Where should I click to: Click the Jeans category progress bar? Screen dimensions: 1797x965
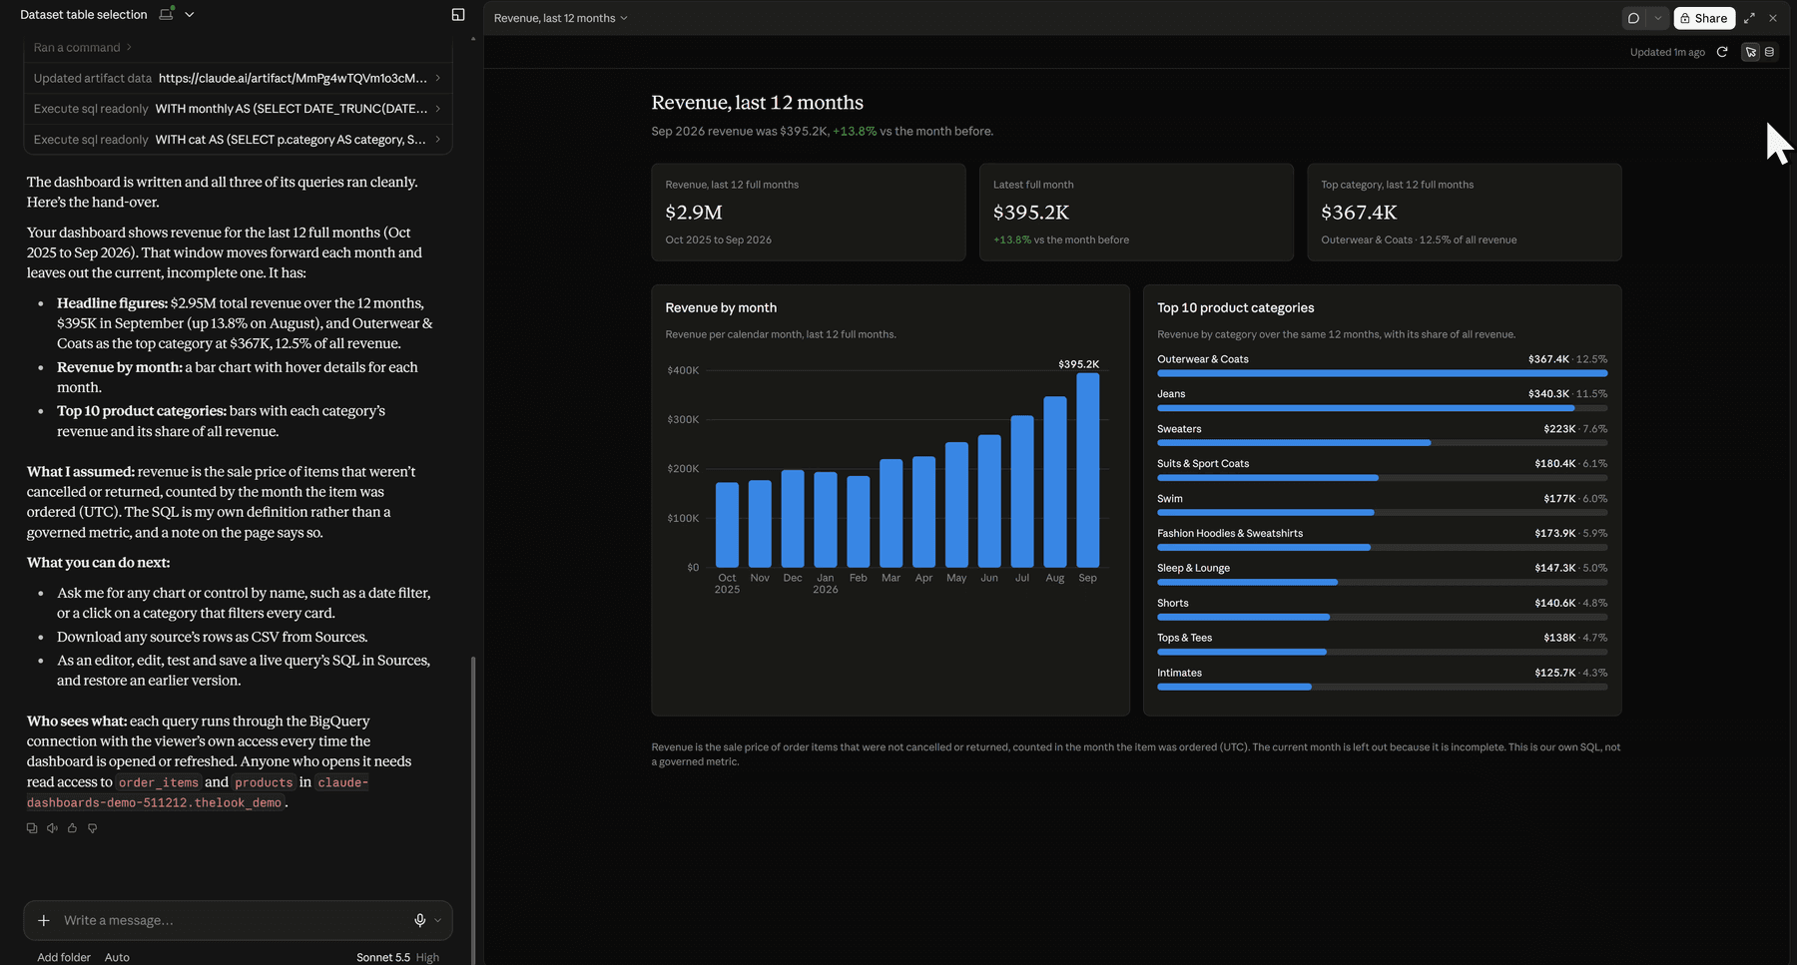coord(1382,408)
